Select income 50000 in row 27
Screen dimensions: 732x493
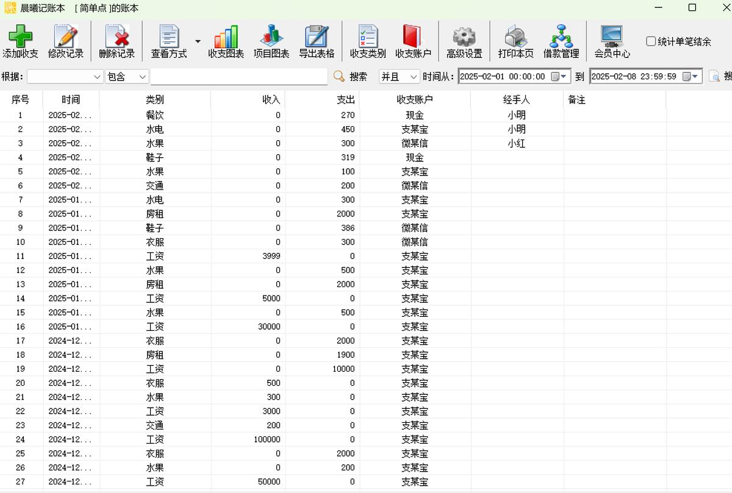pos(269,481)
